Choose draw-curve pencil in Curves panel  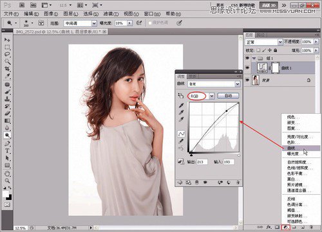(x=181, y=141)
